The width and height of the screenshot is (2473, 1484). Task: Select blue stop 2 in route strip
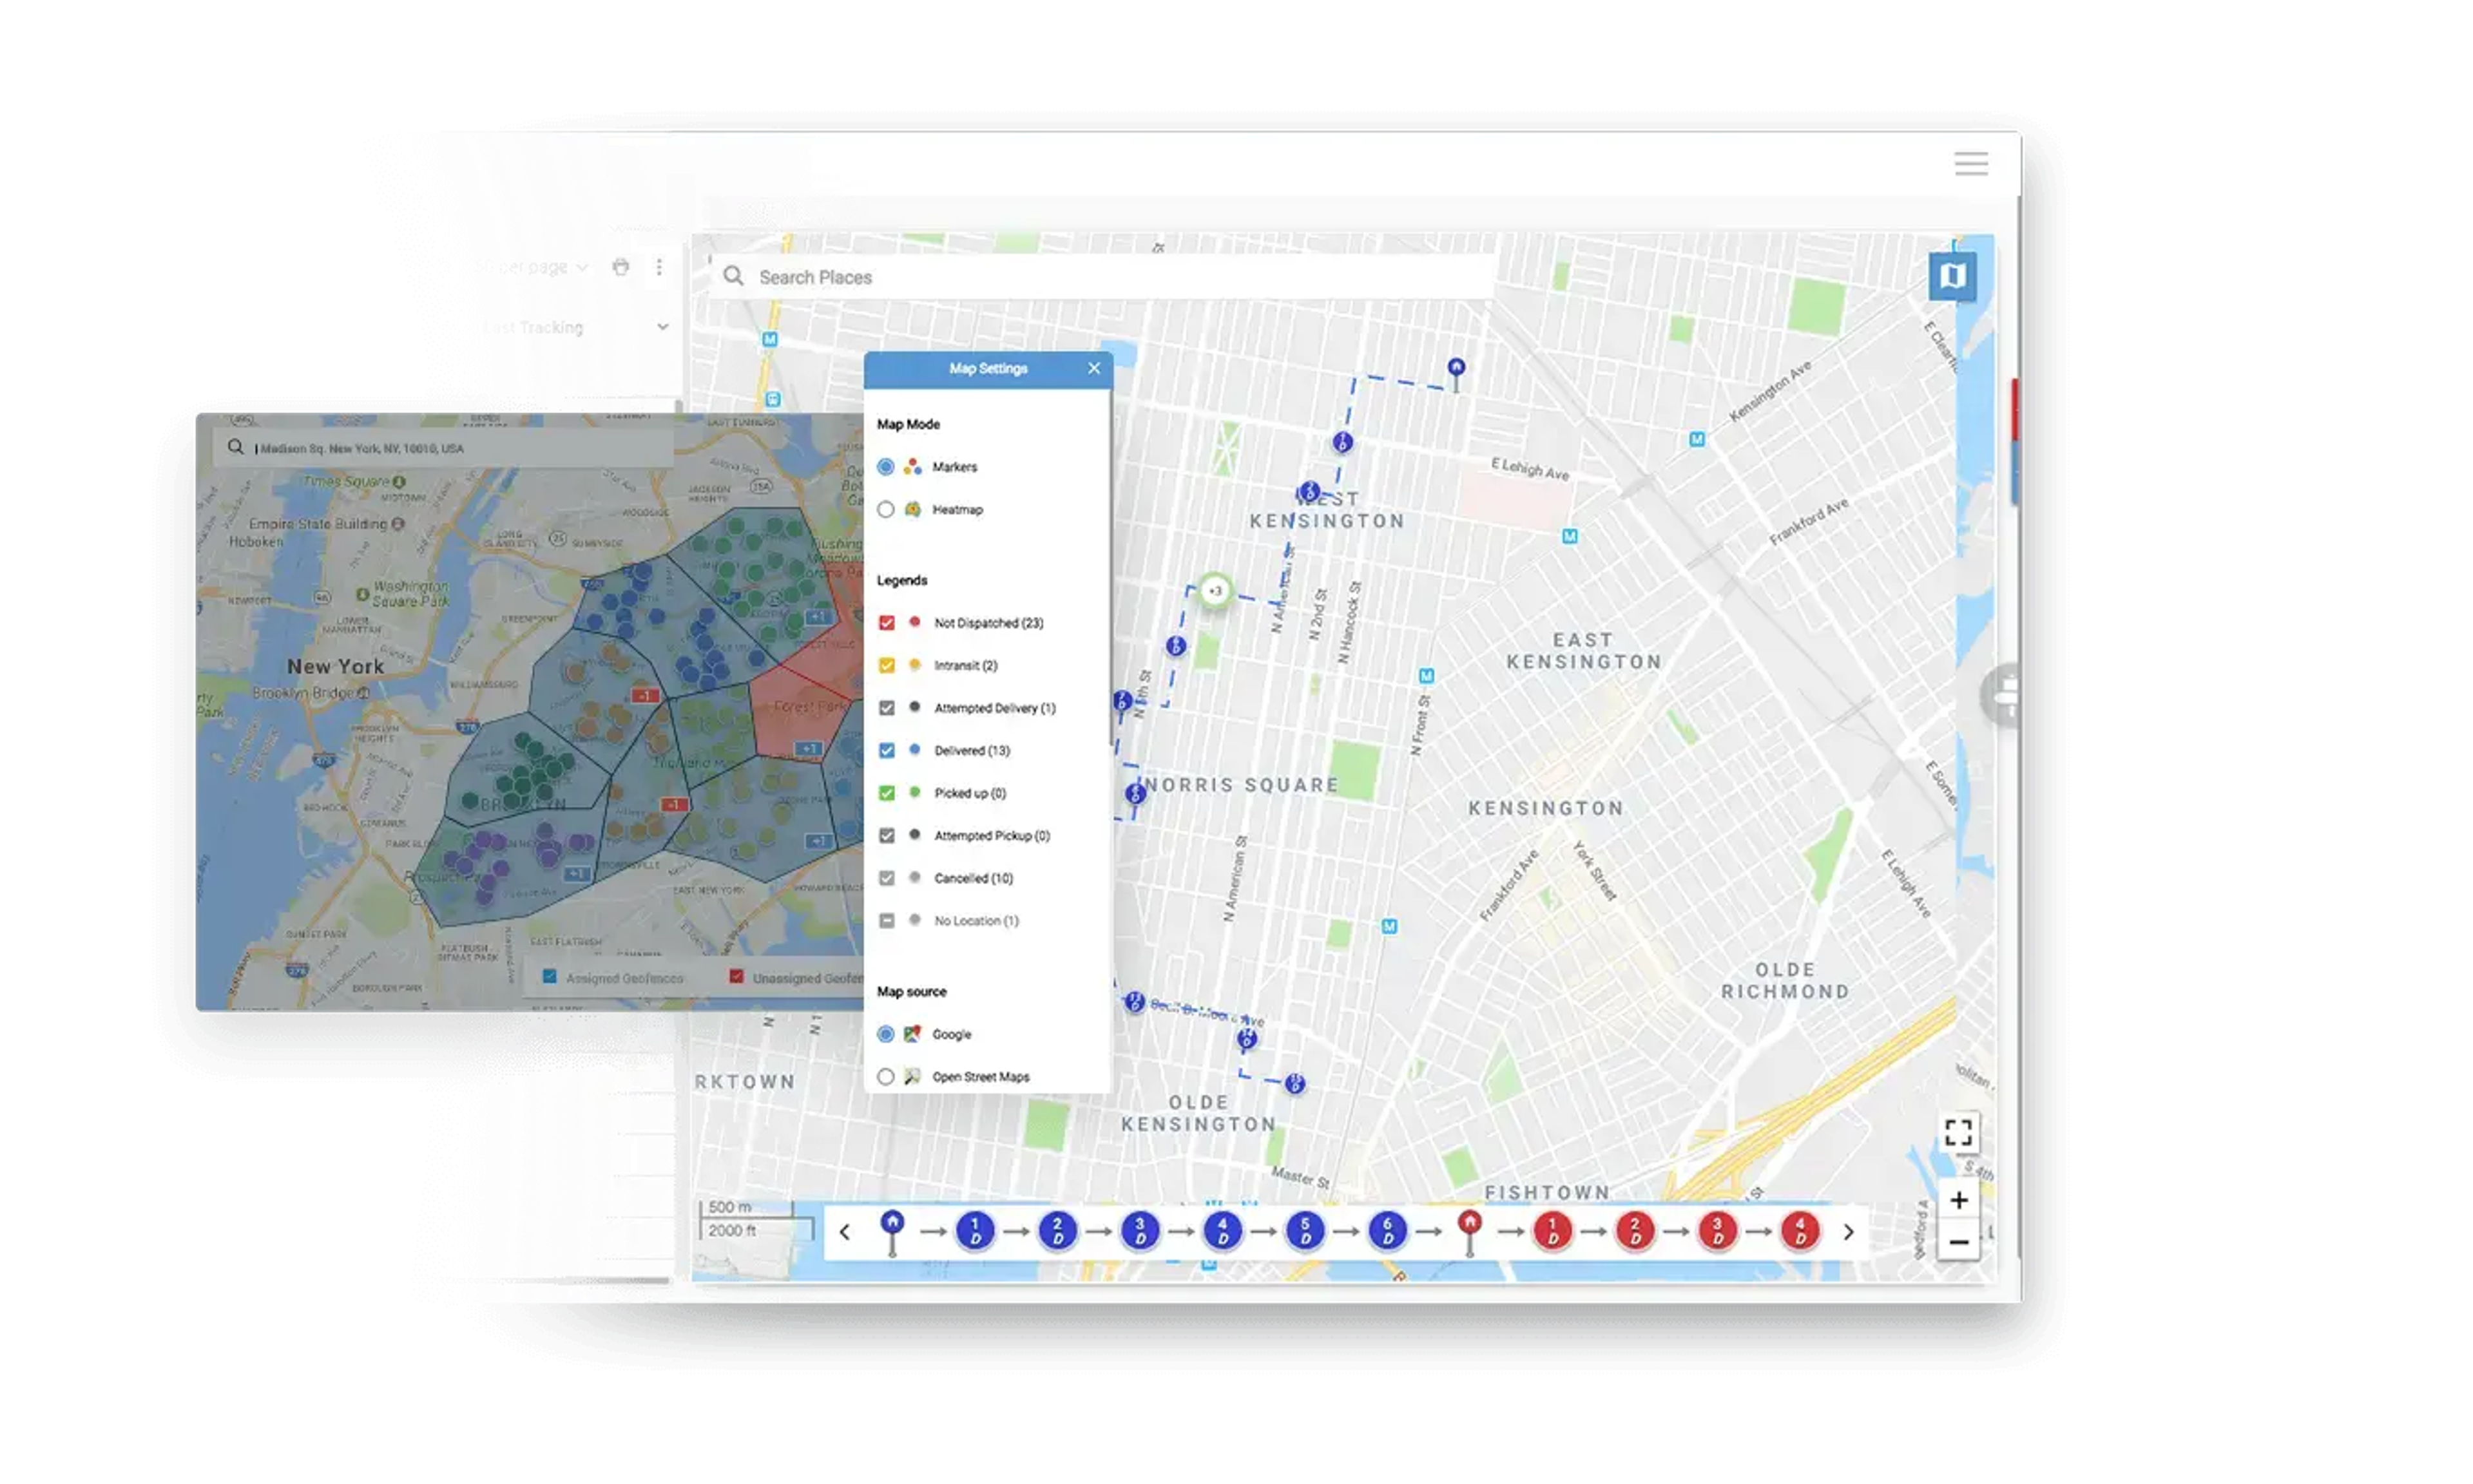tap(1057, 1232)
